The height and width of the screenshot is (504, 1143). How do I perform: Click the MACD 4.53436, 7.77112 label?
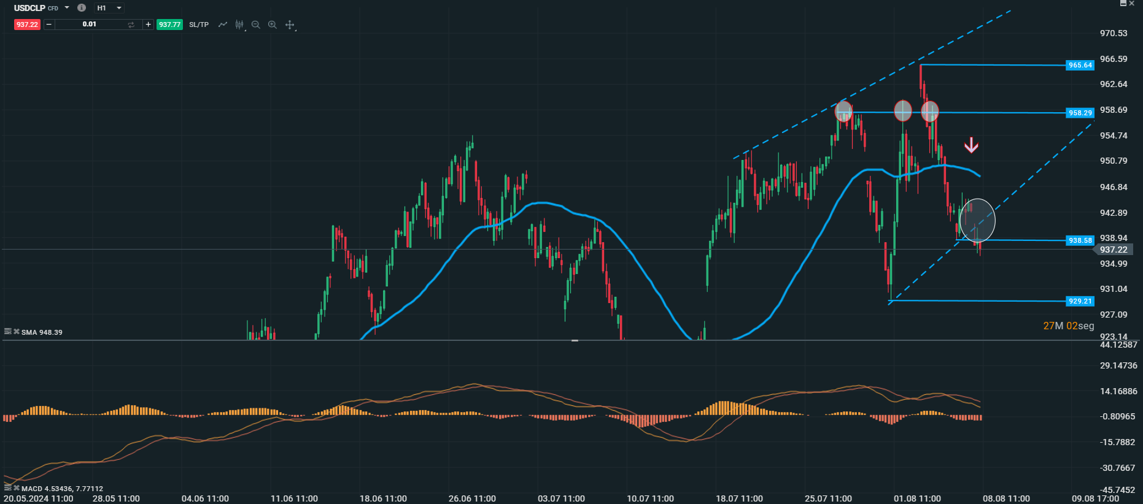click(62, 489)
